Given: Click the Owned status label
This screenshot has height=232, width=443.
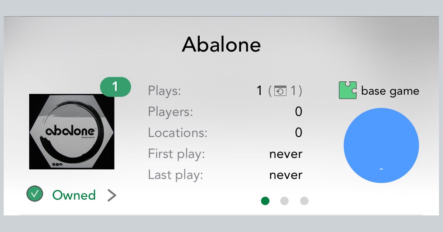Looking at the screenshot, I should coord(74,195).
